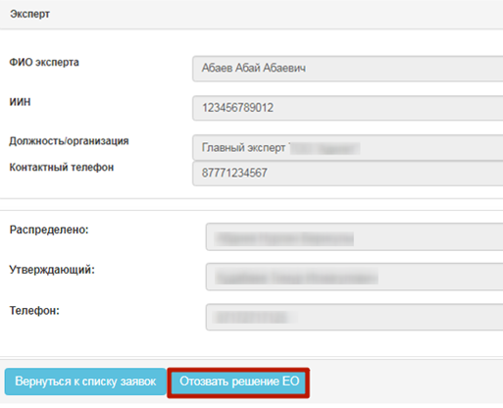Click the ИИН label text
The image size is (503, 408).
click(x=20, y=102)
